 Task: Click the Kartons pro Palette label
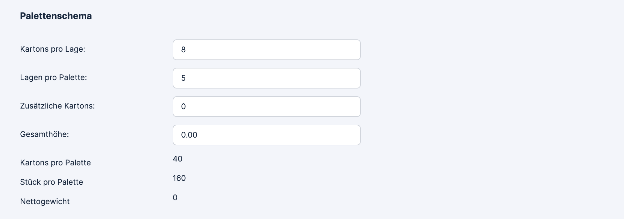[55, 162]
